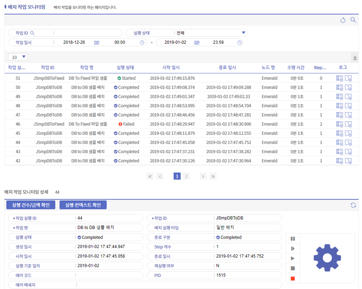Click 실행 건수/금액 확인 button

tap(31, 205)
